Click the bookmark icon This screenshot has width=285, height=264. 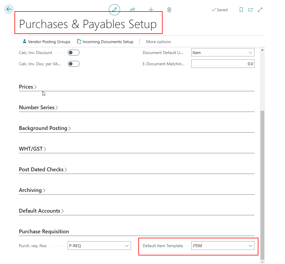[x=241, y=10]
